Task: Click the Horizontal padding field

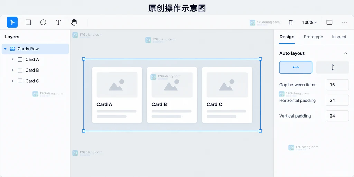Action: [x=337, y=100]
